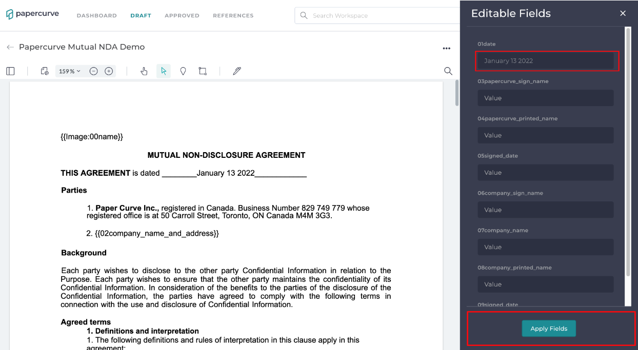Click the Paper Curve Inc. bold text
Viewport: 638px width, 350px height.
click(127, 208)
